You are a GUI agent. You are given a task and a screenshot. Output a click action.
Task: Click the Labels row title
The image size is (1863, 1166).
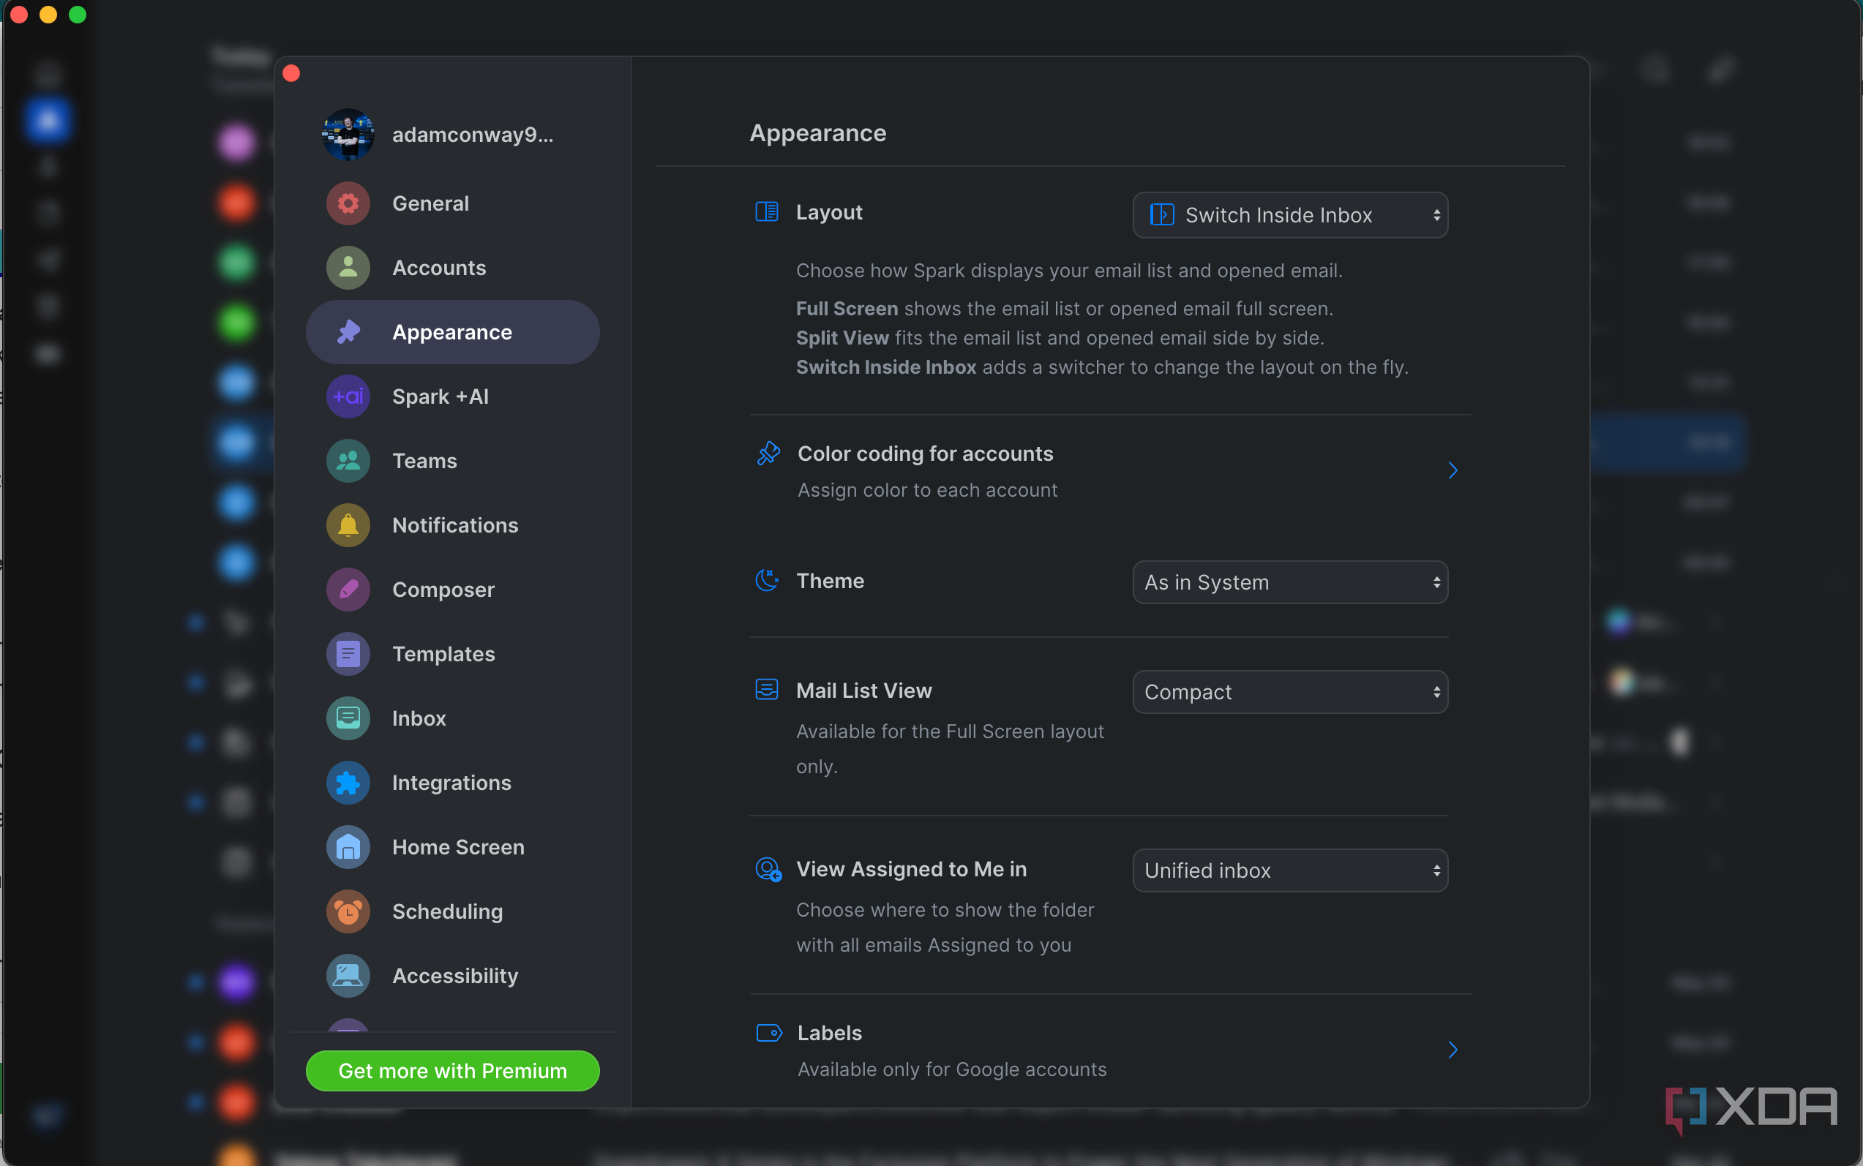click(829, 1033)
